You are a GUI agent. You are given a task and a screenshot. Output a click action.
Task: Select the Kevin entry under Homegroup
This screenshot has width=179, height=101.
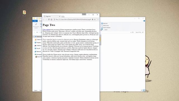point(39,57)
